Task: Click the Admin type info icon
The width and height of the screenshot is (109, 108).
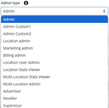Action: [x=26, y=3]
